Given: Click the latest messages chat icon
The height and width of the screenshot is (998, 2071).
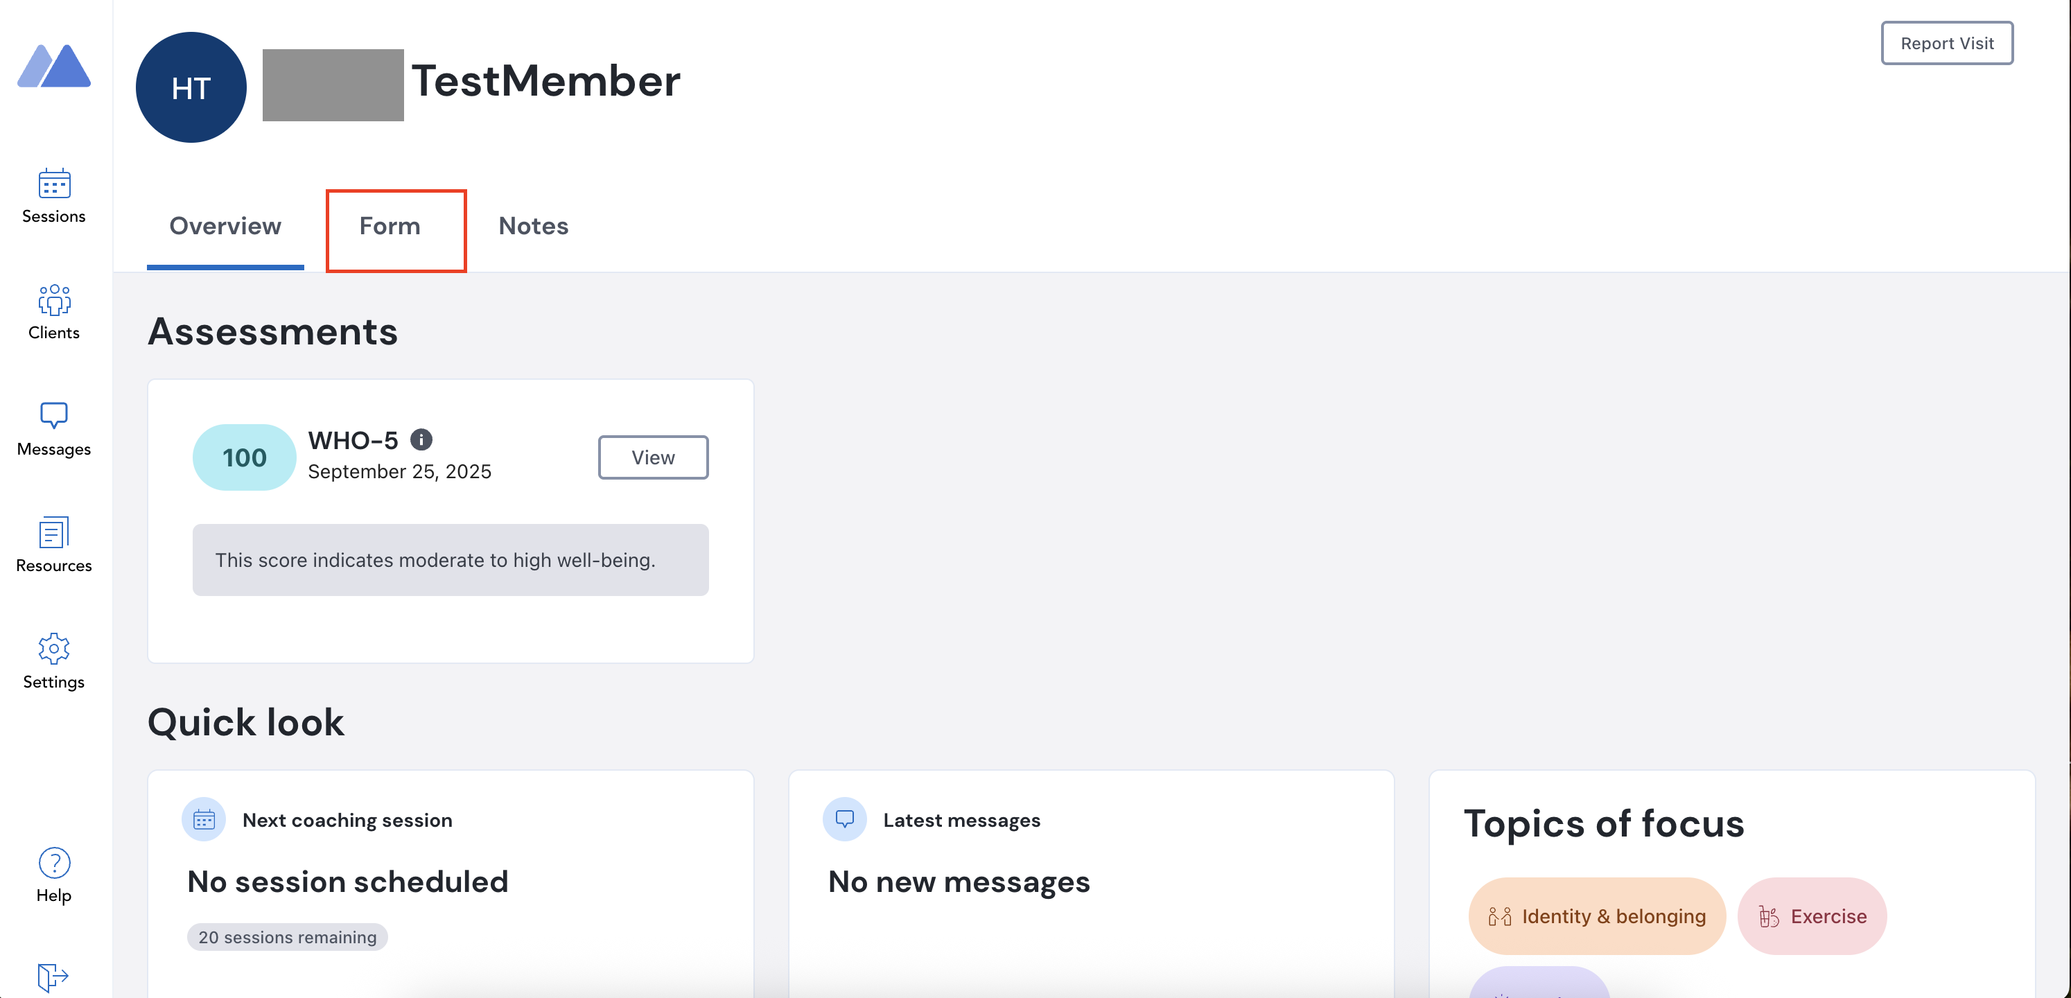Looking at the screenshot, I should point(844,819).
